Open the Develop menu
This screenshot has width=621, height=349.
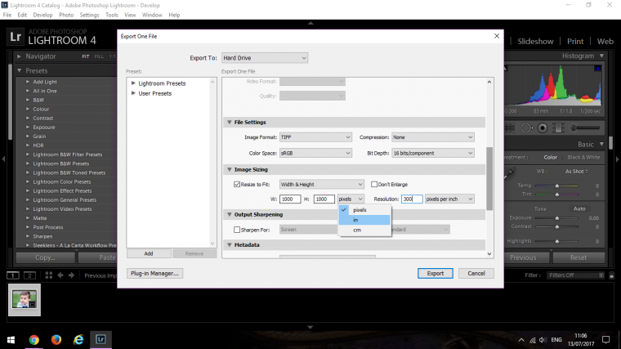coord(42,15)
